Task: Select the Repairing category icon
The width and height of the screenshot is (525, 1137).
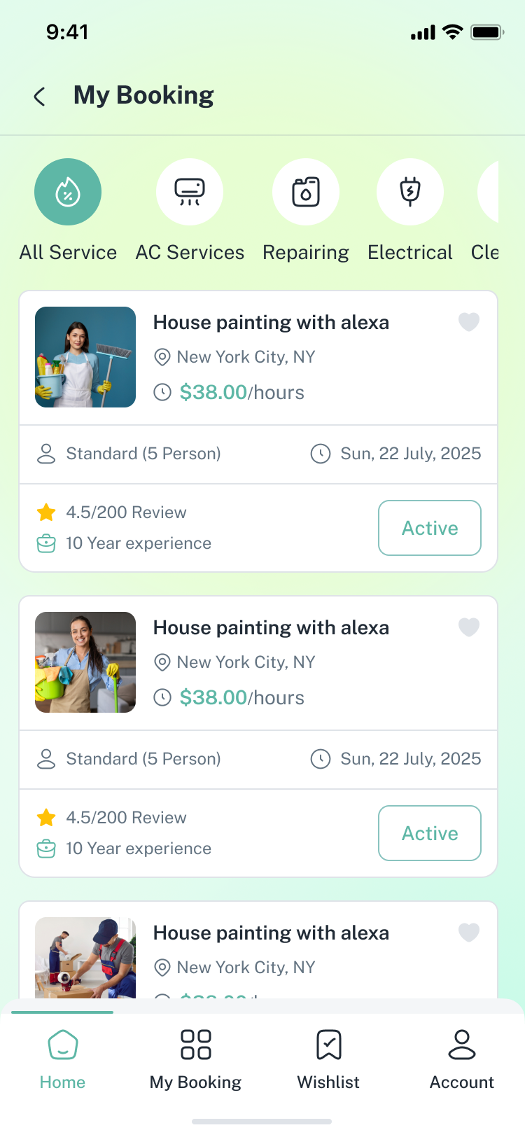Action: [x=306, y=192]
